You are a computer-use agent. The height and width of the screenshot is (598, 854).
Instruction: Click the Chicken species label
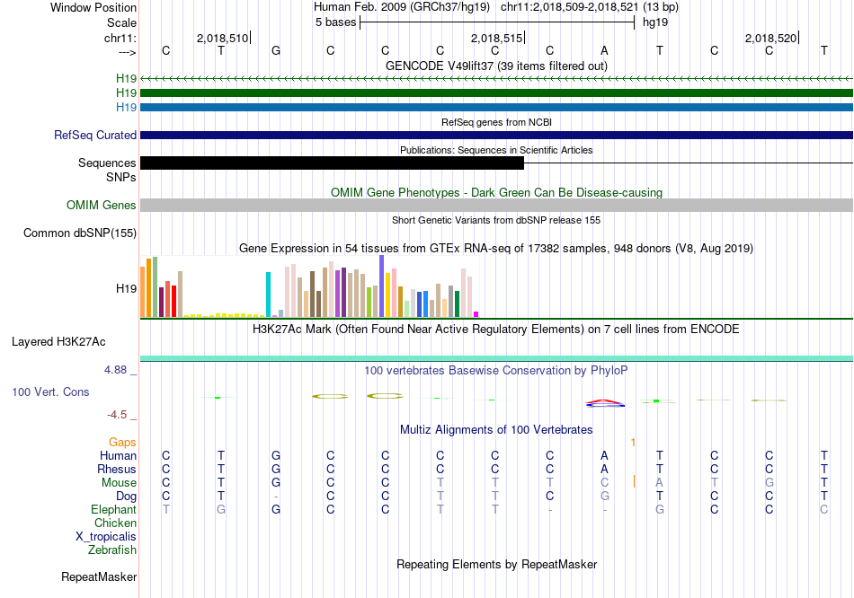(x=115, y=523)
